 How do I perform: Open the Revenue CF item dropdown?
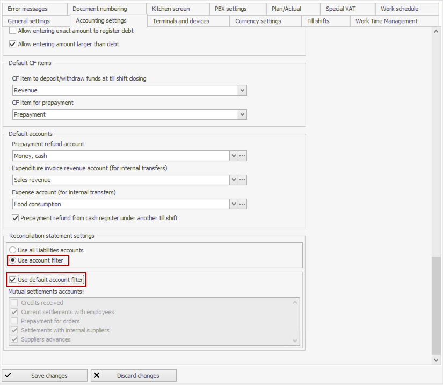click(242, 90)
